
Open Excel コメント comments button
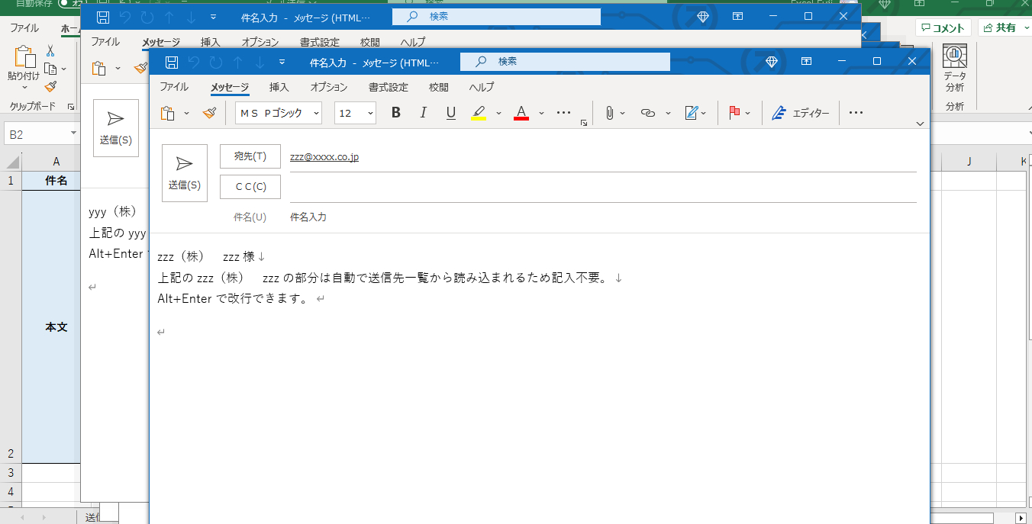point(943,28)
